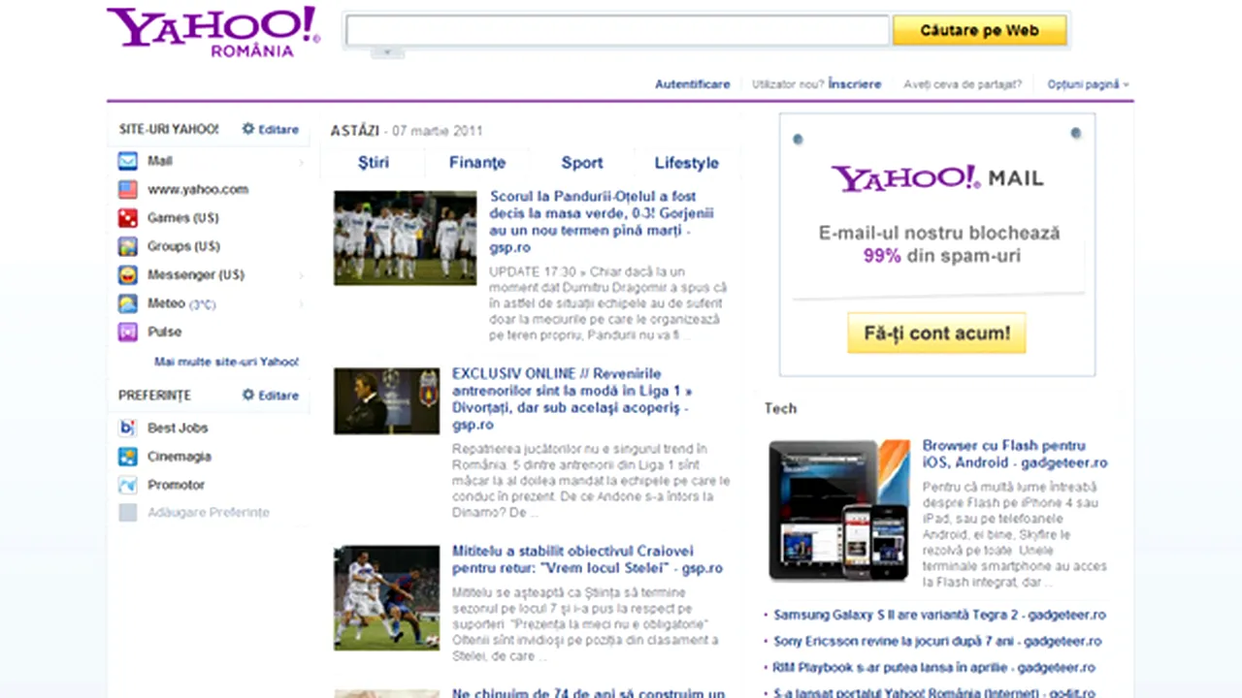Screen dimensions: 1242x698
Task: Click the grey Adăugare Preferinte icon
Action: 128,513
